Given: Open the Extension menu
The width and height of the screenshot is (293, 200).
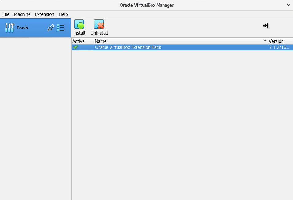Looking at the screenshot, I should (x=44, y=14).
